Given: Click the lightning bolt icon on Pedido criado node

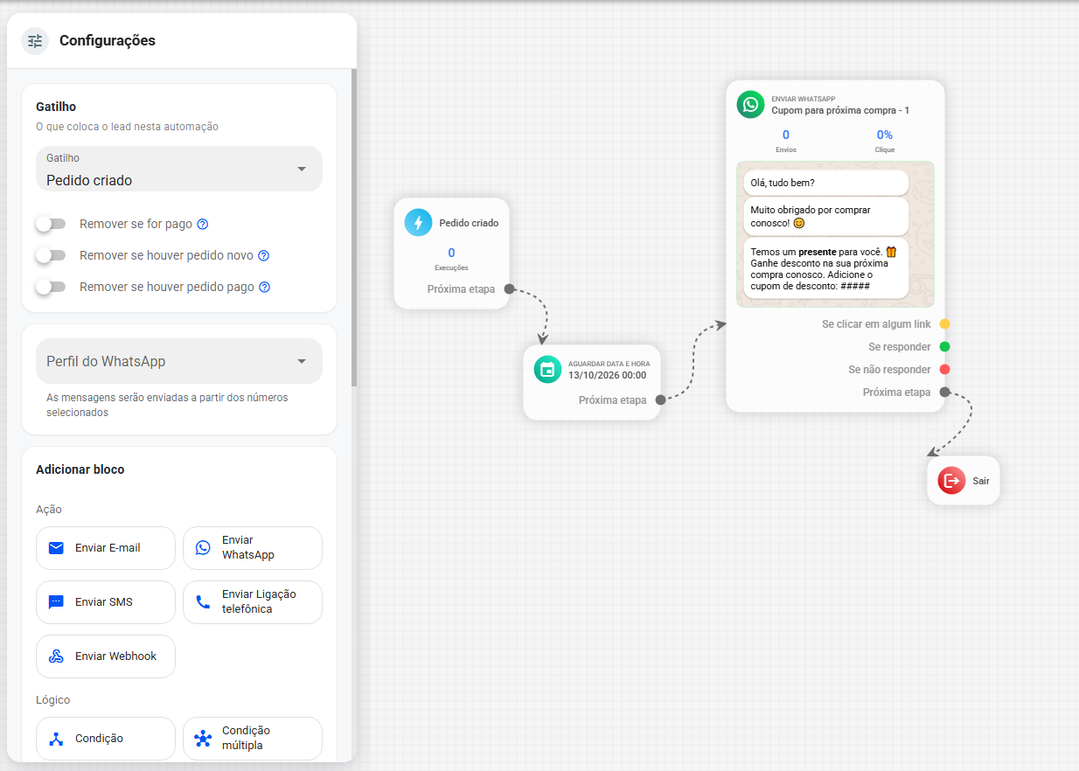Looking at the screenshot, I should (x=419, y=223).
